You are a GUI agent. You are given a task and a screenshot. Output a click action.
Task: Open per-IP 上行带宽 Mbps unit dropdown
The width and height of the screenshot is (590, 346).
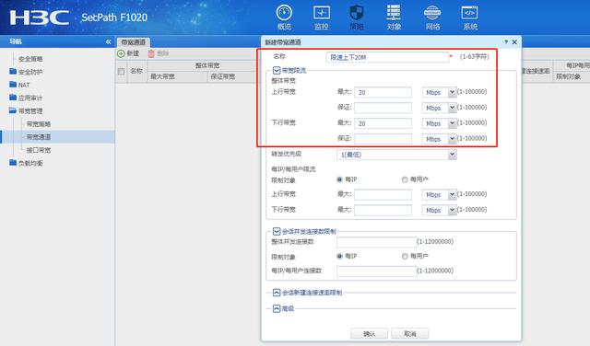click(x=453, y=194)
